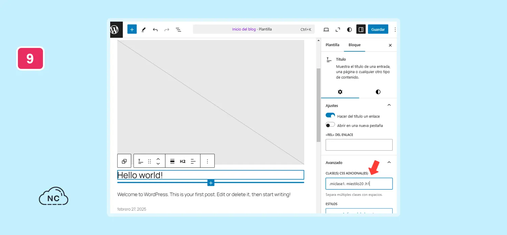The height and width of the screenshot is (235, 507).
Task: Open the top bar Options three-dot menu
Action: click(395, 29)
